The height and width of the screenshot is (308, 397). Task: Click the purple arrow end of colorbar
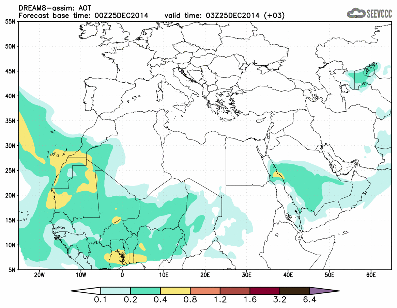coord(324,291)
